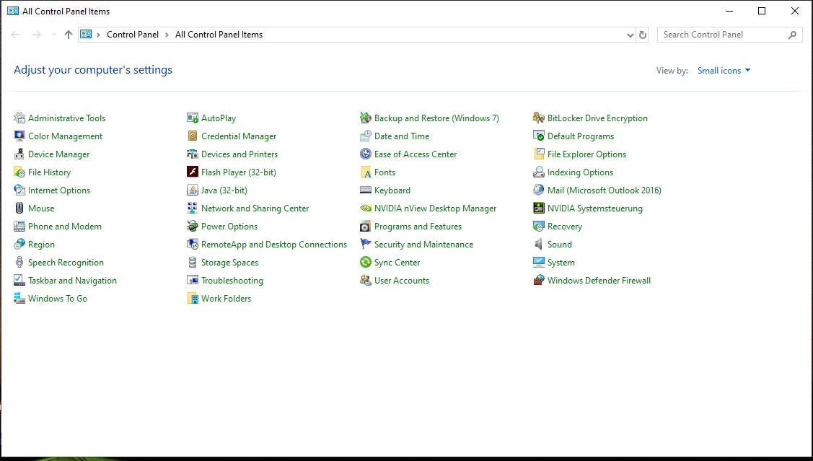
Task: Open the Network and Sharing Center link
Action: click(x=255, y=208)
